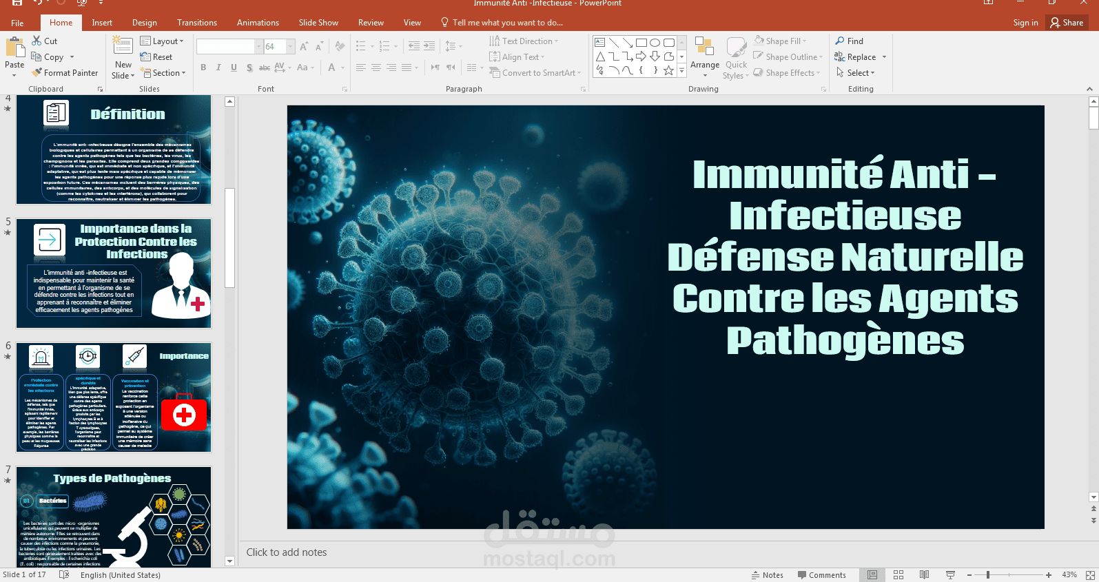Image resolution: width=1099 pixels, height=582 pixels.
Task: Click the New Slide icon
Action: 123,45
